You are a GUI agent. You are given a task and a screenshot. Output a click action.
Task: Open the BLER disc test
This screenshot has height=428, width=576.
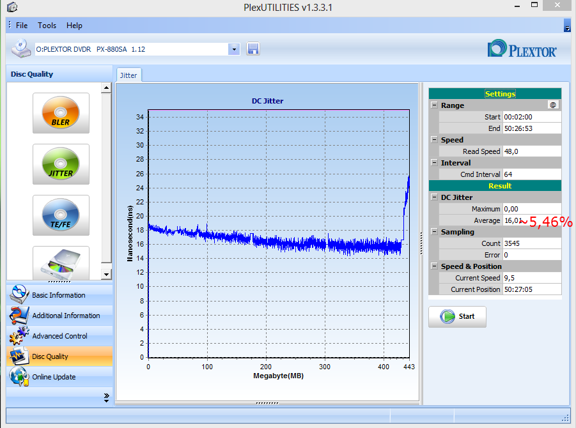[61, 113]
